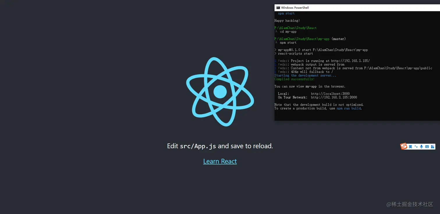Click the 'Happy hacking!' line in PowerShell
The height and width of the screenshot is (214, 440).
click(287, 21)
